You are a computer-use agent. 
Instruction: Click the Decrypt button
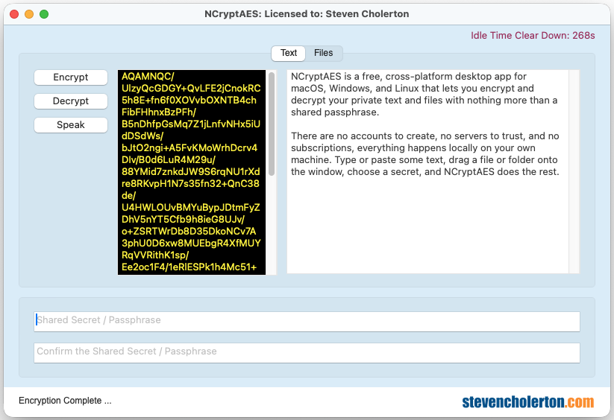71,101
